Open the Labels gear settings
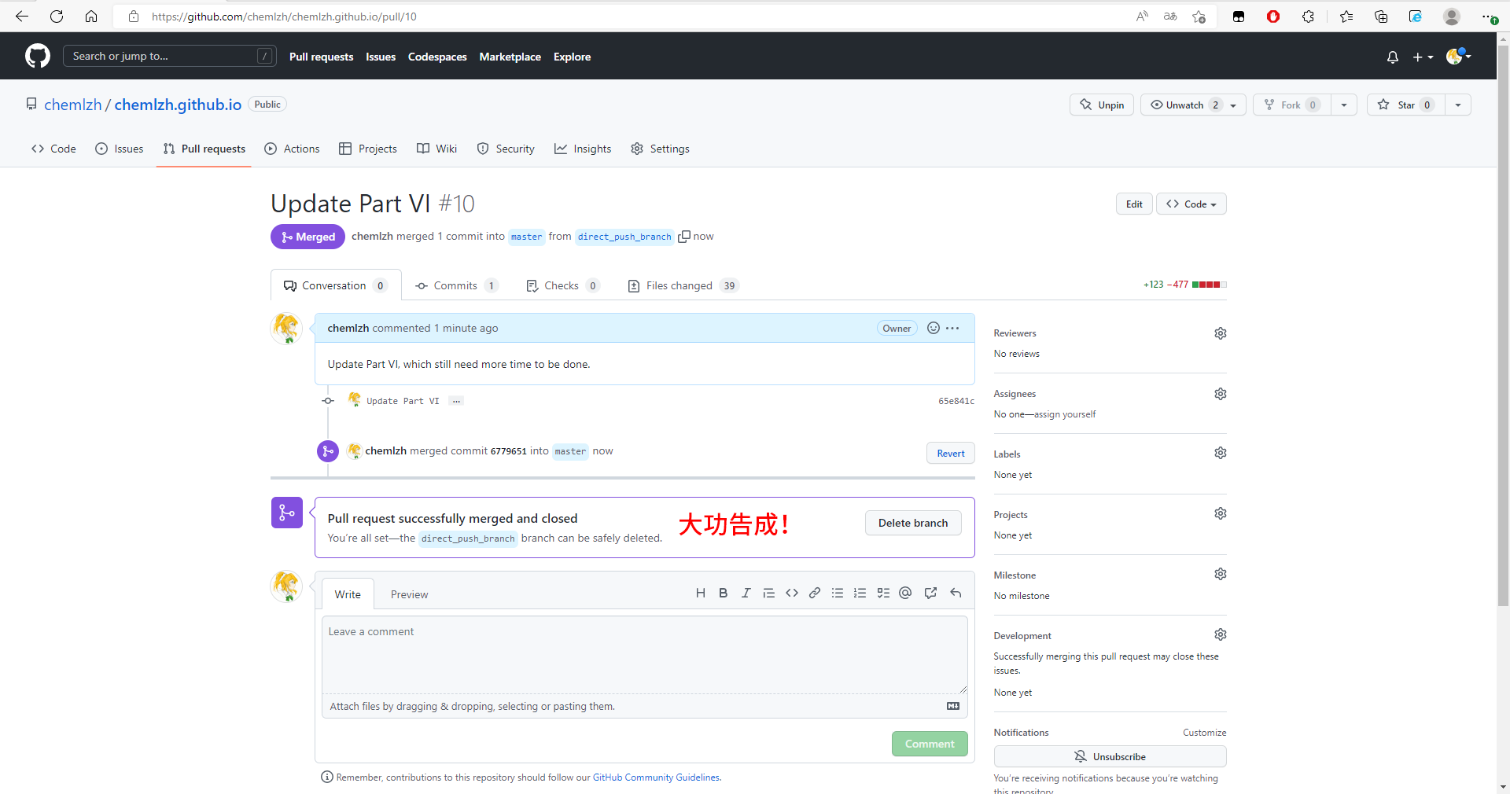The height and width of the screenshot is (794, 1510). pyautogui.click(x=1220, y=453)
